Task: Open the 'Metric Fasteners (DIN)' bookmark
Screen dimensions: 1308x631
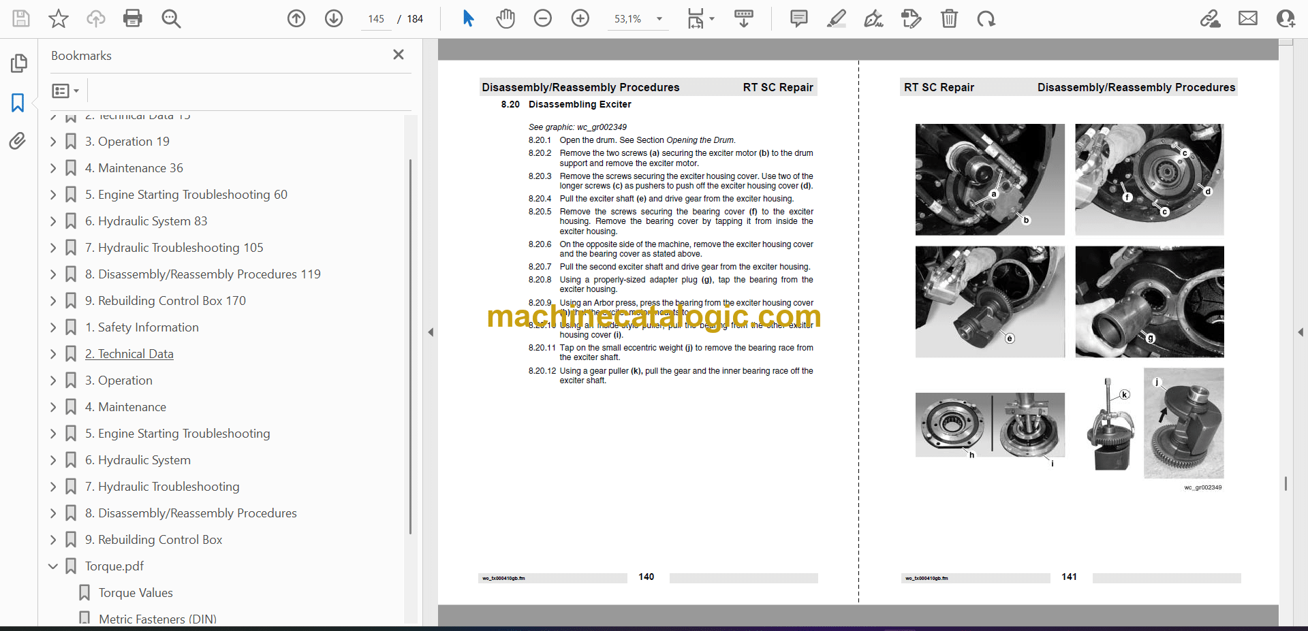Action: point(157,619)
